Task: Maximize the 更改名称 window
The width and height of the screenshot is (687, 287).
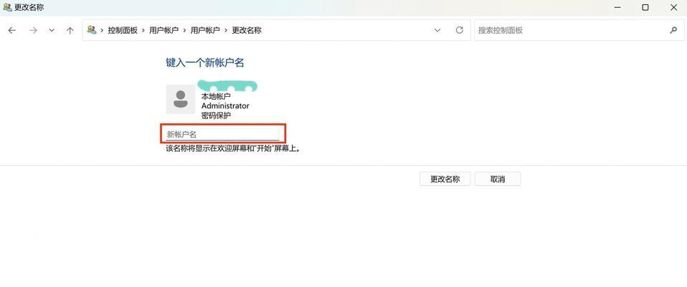Action: (645, 7)
